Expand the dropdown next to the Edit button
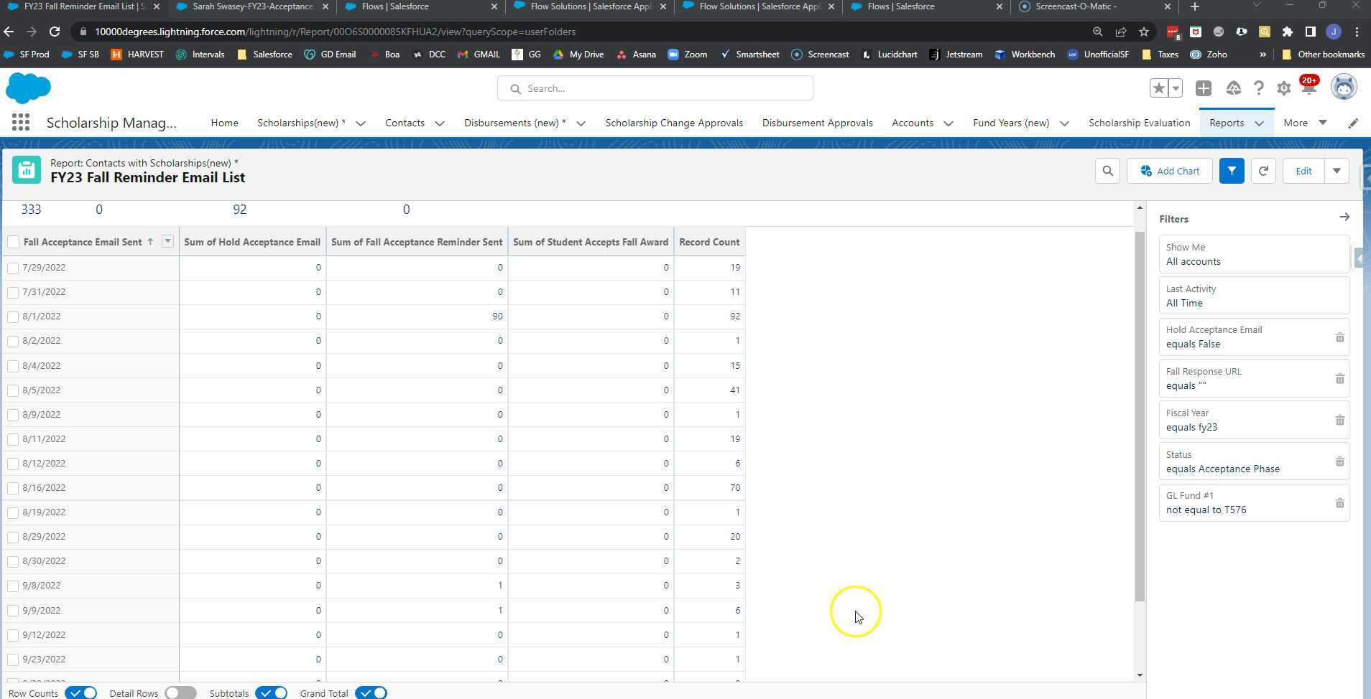The image size is (1371, 699). pyautogui.click(x=1337, y=171)
